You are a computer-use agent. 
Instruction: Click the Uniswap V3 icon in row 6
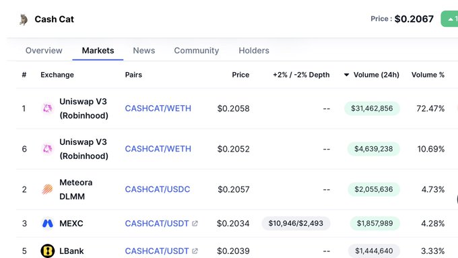[48, 149]
